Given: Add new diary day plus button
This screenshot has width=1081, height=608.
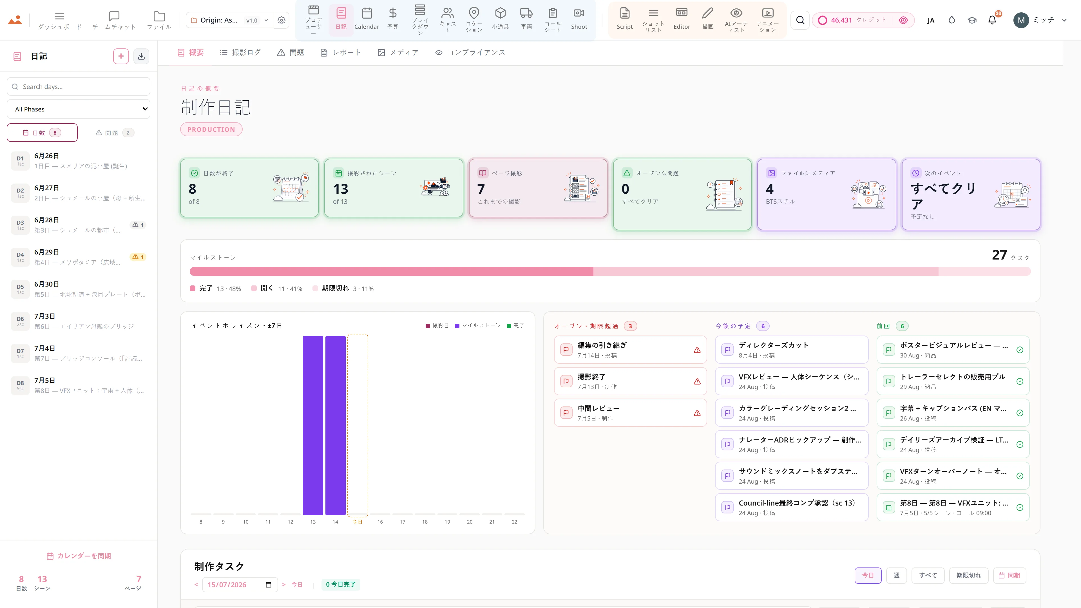Looking at the screenshot, I should click(x=121, y=56).
